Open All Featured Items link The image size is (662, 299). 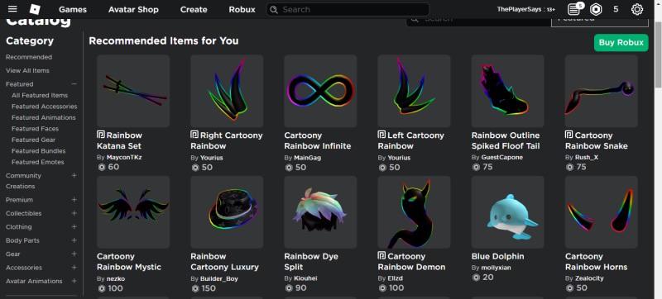pos(40,95)
